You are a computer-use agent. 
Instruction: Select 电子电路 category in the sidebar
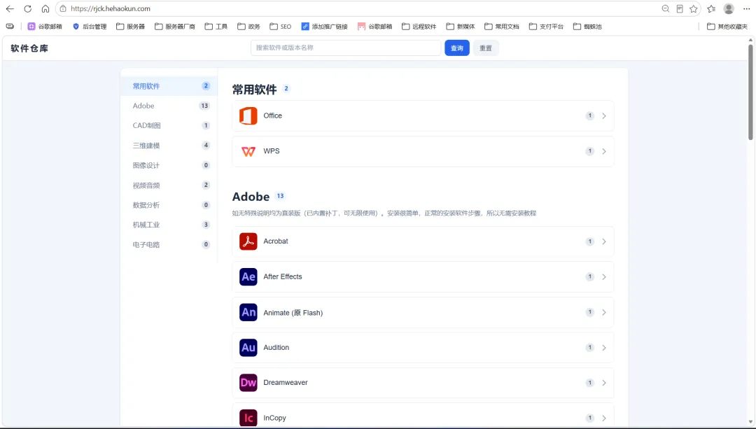[169, 244]
